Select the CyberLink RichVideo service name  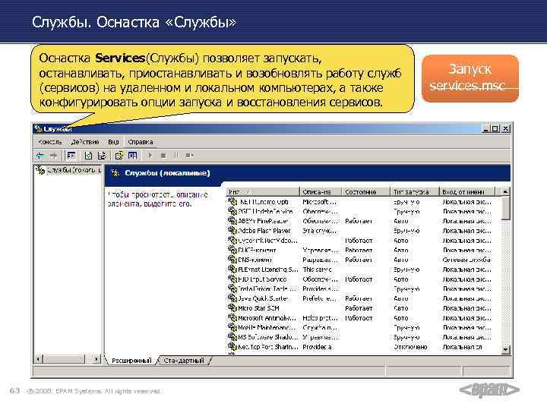[x=267, y=241]
